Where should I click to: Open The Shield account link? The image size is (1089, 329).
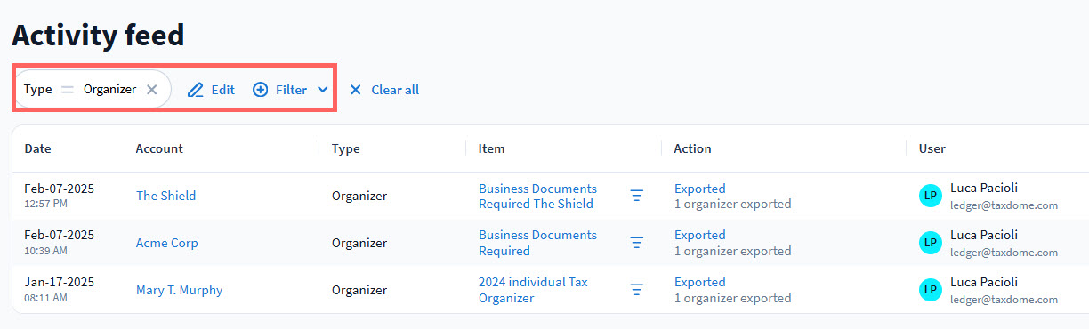point(166,196)
